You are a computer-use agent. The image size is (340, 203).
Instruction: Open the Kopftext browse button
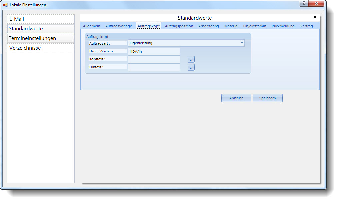coord(191,59)
